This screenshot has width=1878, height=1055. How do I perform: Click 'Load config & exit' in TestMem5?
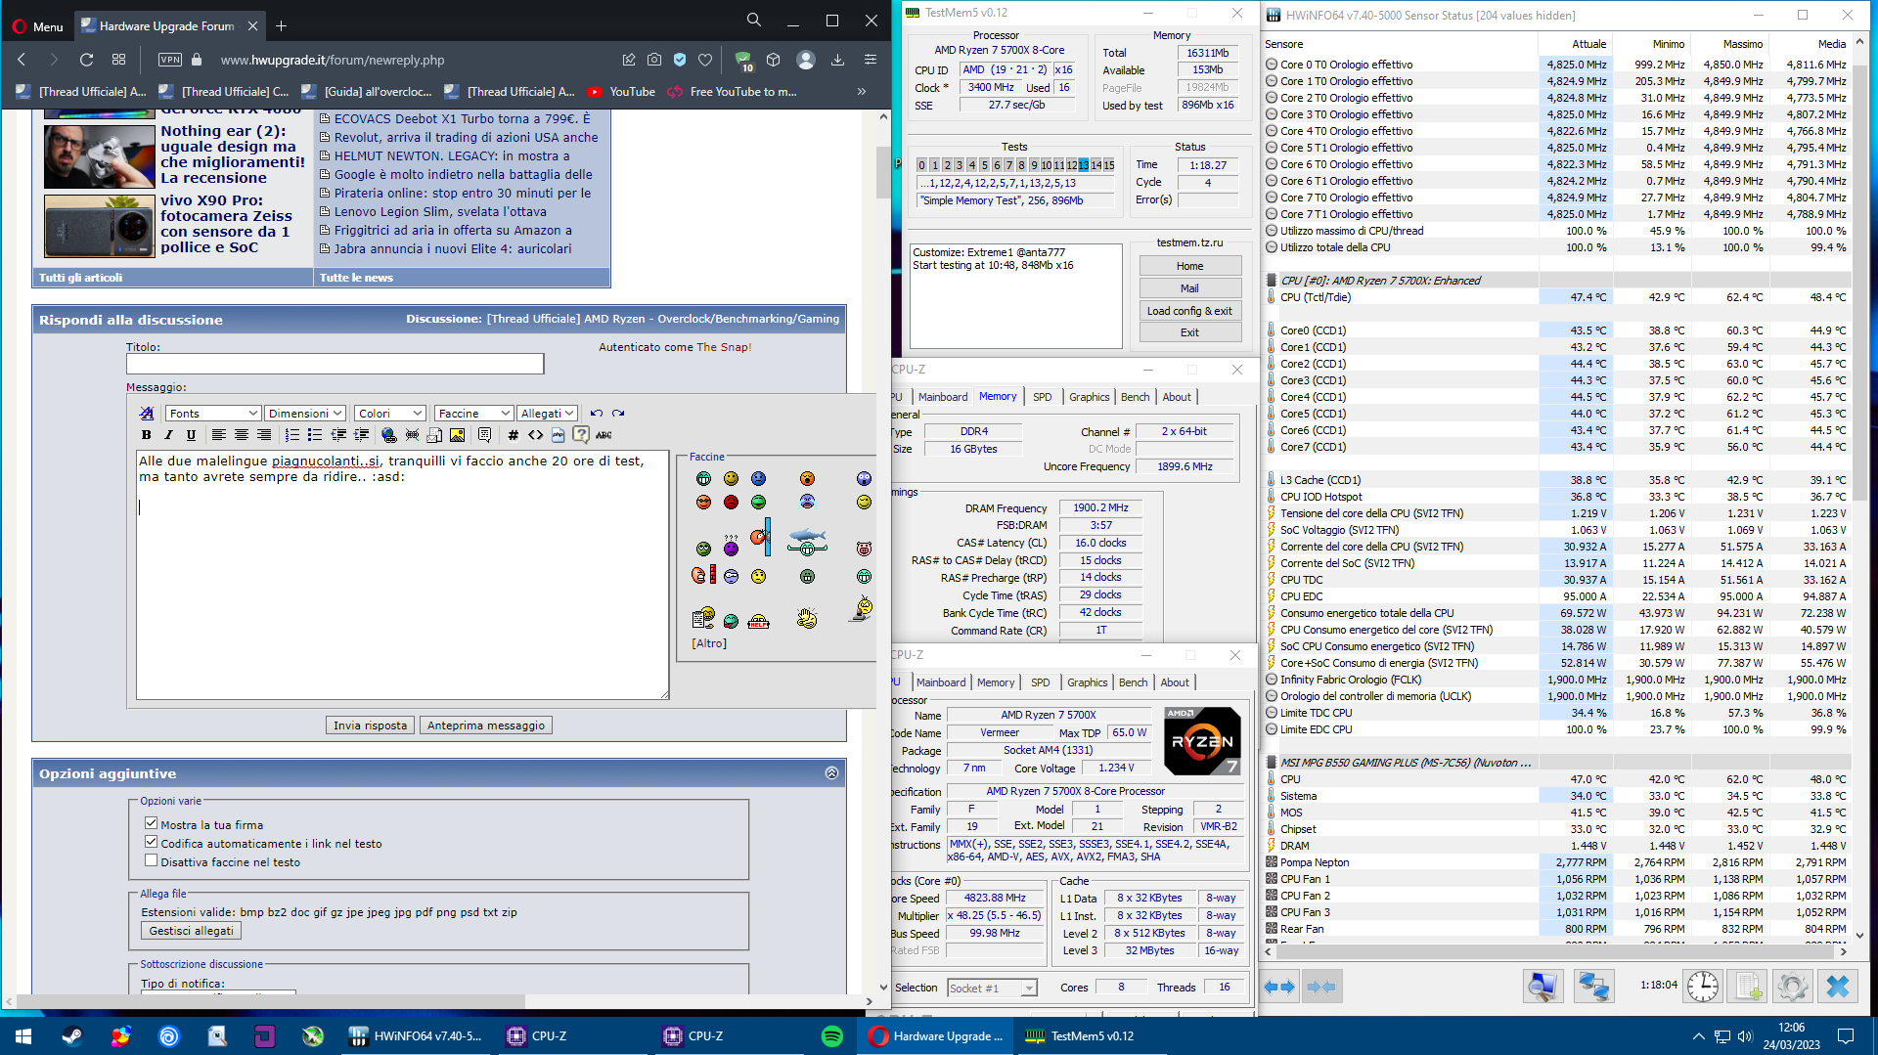(1189, 311)
